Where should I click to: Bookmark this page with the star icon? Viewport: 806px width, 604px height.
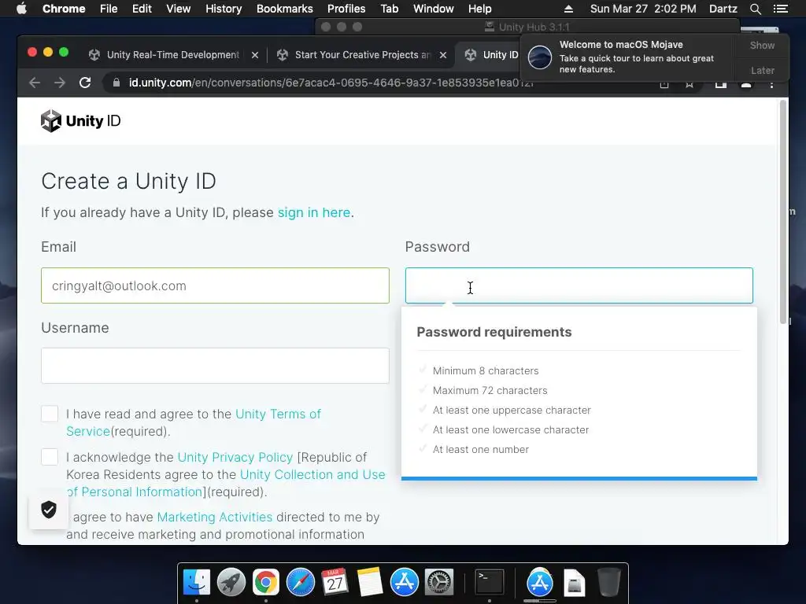click(690, 83)
